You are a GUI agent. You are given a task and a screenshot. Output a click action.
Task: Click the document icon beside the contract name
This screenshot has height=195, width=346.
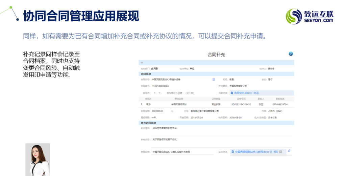[214, 79]
